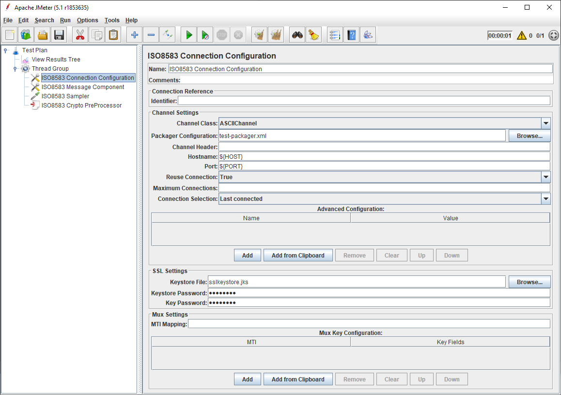The width and height of the screenshot is (561, 395).
Task: Open the Channel Class dropdown
Action: click(x=545, y=123)
